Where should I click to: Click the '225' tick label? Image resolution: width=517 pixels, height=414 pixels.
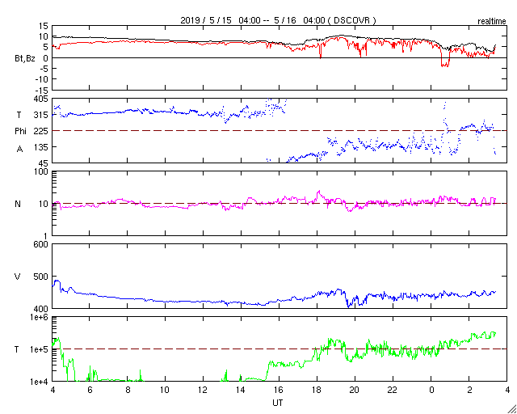coord(41,131)
